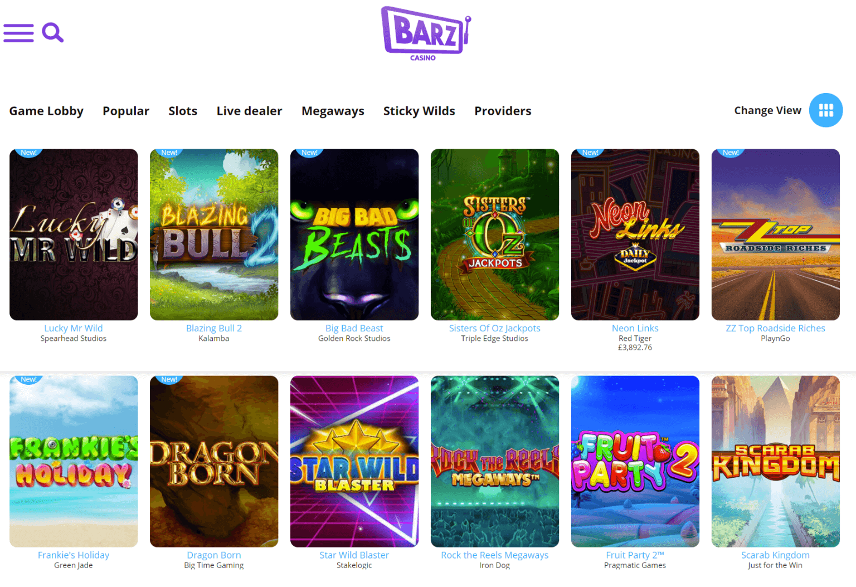The width and height of the screenshot is (856, 587).
Task: Launch the Big Bad Beasts game tile
Action: click(x=354, y=234)
